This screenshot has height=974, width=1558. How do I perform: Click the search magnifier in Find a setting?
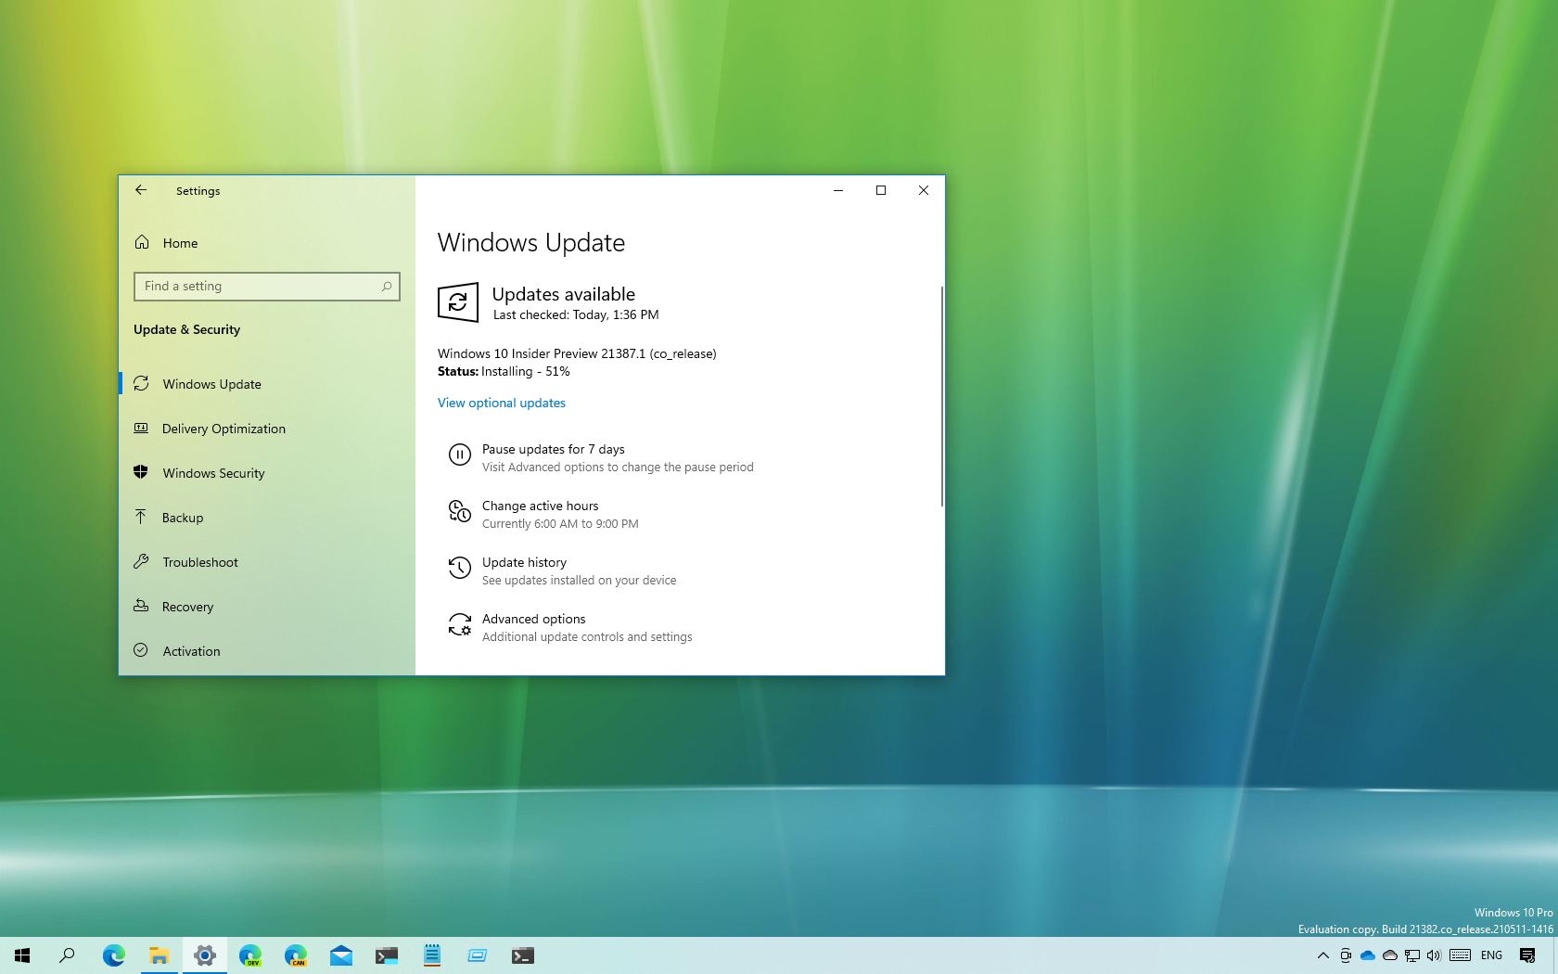tap(387, 287)
